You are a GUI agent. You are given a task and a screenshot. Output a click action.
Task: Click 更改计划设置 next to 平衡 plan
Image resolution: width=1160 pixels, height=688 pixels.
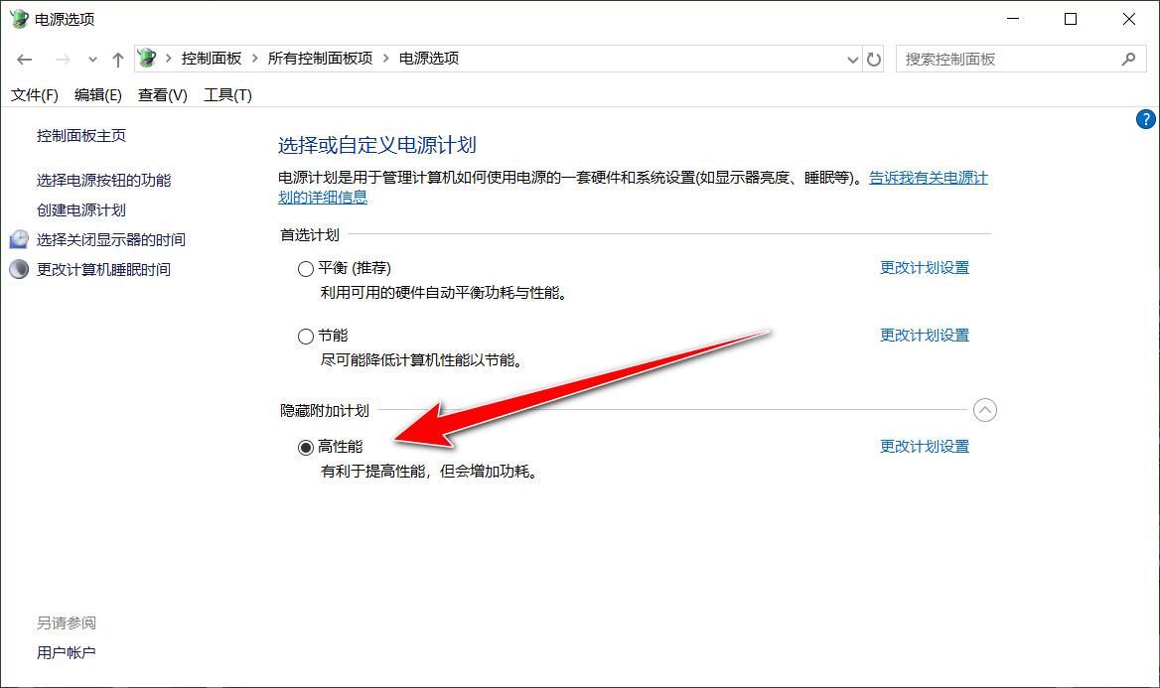point(924,267)
